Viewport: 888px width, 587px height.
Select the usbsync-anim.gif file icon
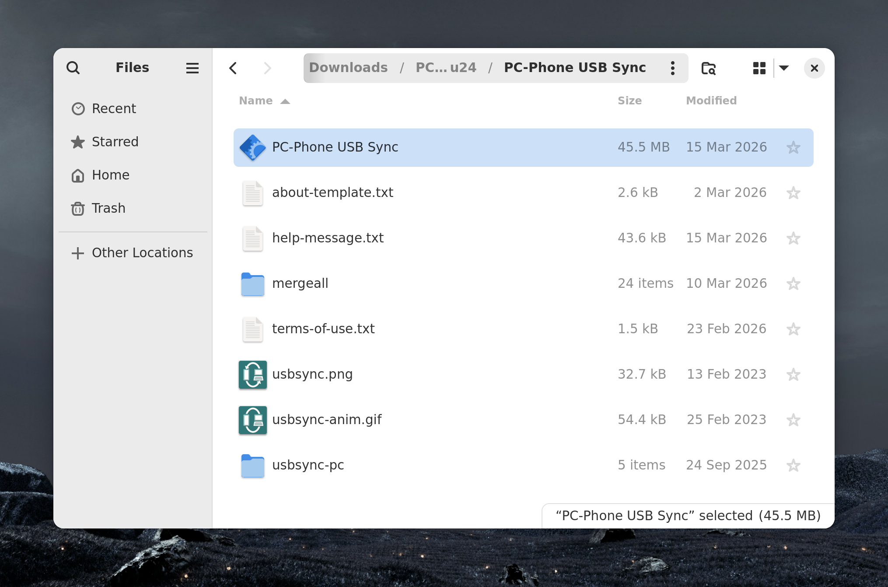pyautogui.click(x=253, y=420)
